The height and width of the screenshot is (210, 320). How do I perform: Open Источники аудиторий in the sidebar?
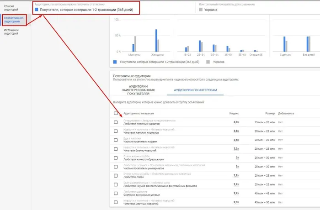coord(11,31)
